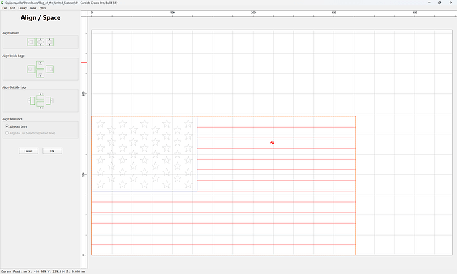Select the red center marker on the canvas
The height and width of the screenshot is (274, 457).
click(x=272, y=142)
